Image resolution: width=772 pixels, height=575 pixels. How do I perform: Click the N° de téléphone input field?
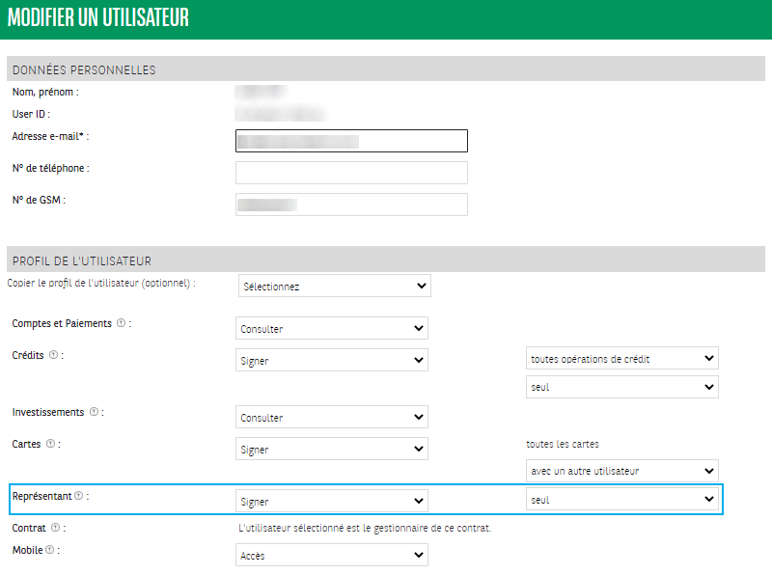click(x=351, y=173)
